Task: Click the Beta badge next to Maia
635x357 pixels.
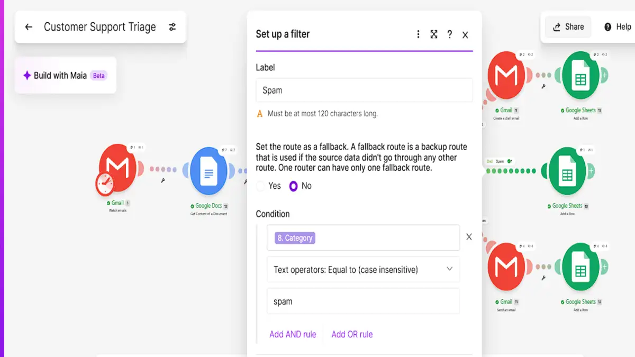Action: (99, 76)
